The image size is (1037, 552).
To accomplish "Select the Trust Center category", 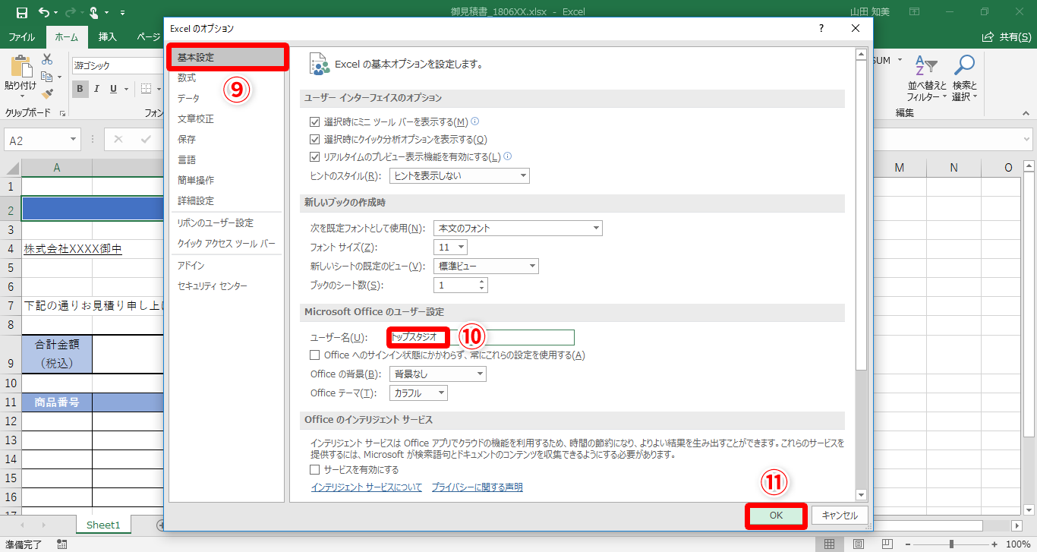I will pyautogui.click(x=226, y=285).
